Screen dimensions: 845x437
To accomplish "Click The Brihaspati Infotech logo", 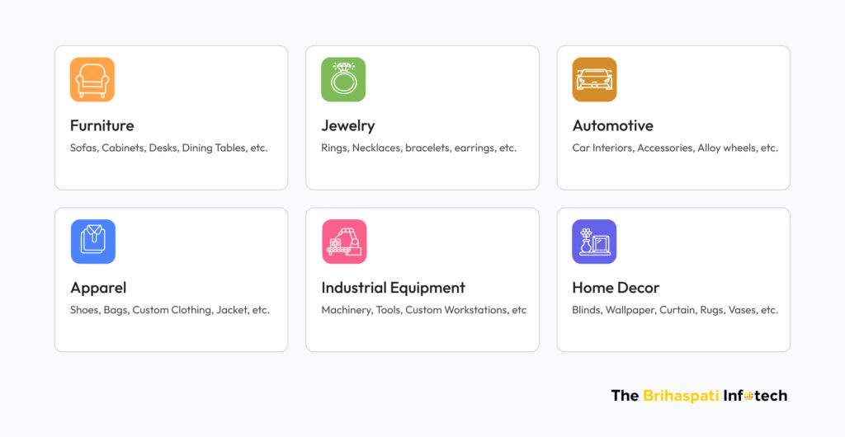I will click(x=699, y=396).
